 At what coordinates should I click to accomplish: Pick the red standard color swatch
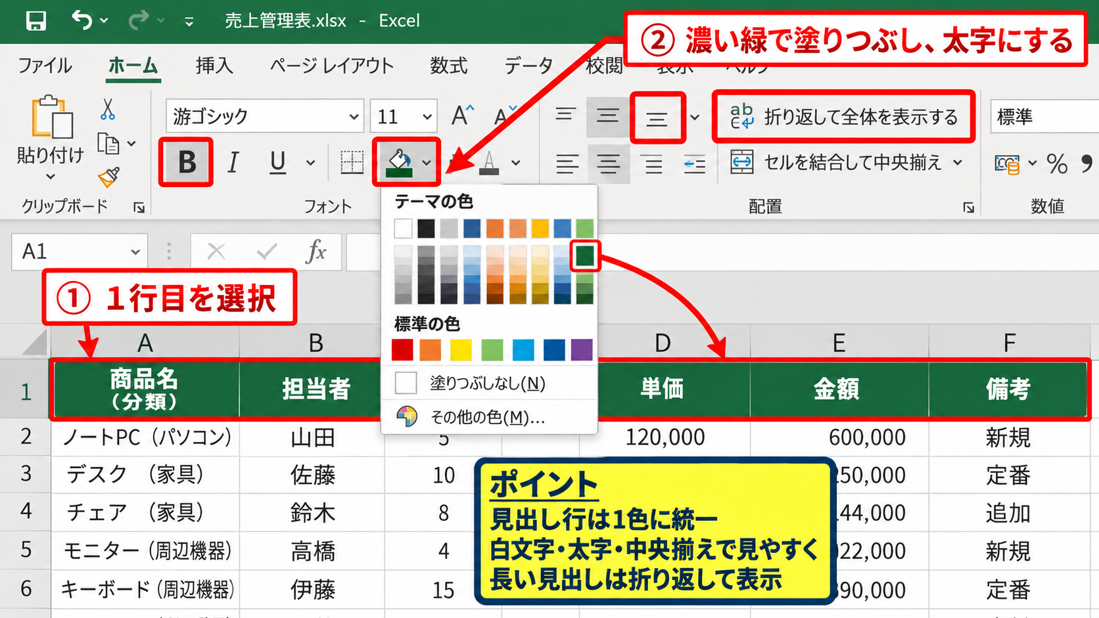402,350
